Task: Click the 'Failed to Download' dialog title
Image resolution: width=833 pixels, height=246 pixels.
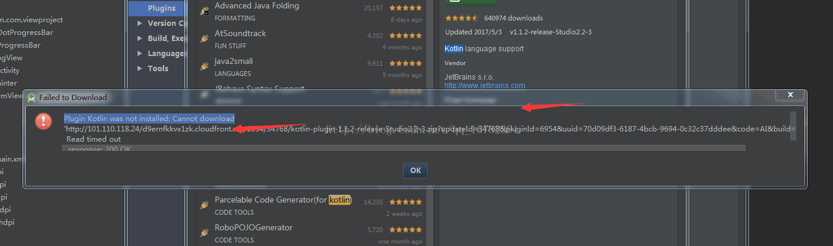Action: 73,97
